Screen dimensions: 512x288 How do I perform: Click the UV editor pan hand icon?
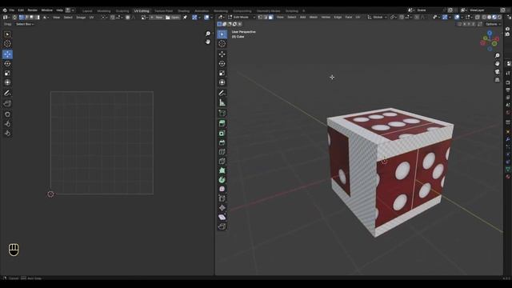pyautogui.click(x=208, y=42)
